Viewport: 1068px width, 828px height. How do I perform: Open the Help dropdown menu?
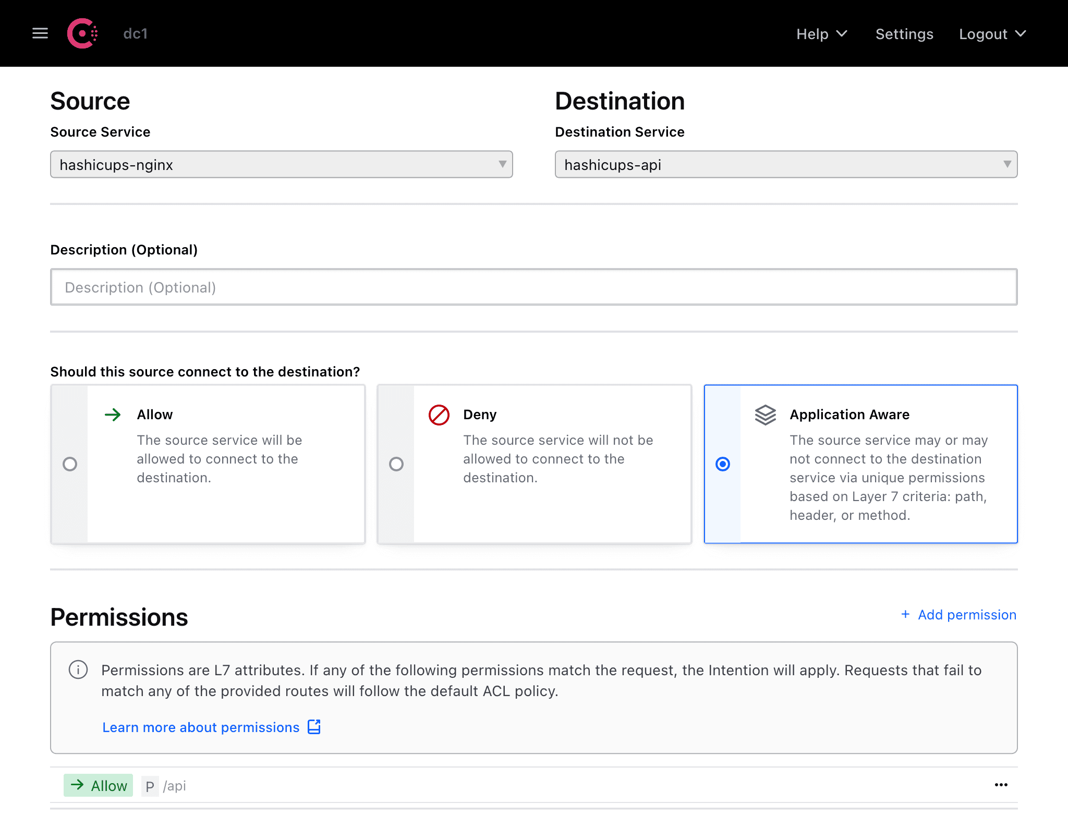click(822, 34)
